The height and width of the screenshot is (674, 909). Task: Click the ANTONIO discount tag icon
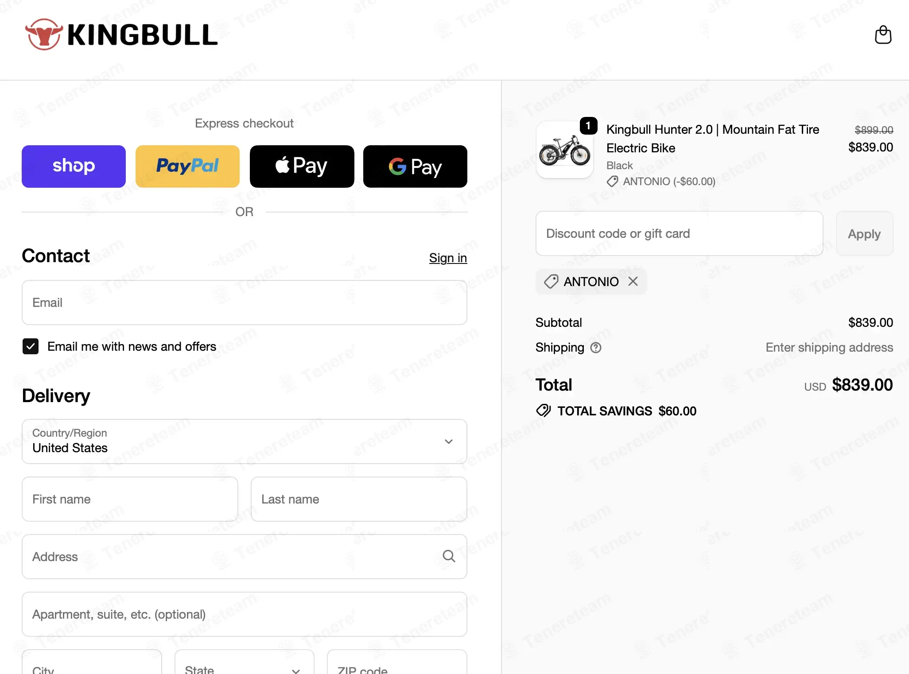[551, 281]
